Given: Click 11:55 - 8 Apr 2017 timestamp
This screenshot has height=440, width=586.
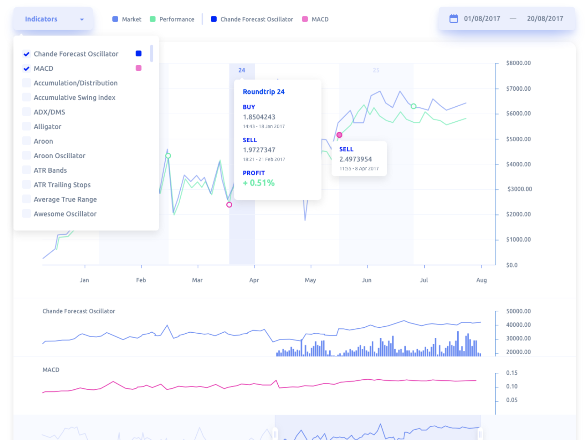Looking at the screenshot, I should point(359,168).
